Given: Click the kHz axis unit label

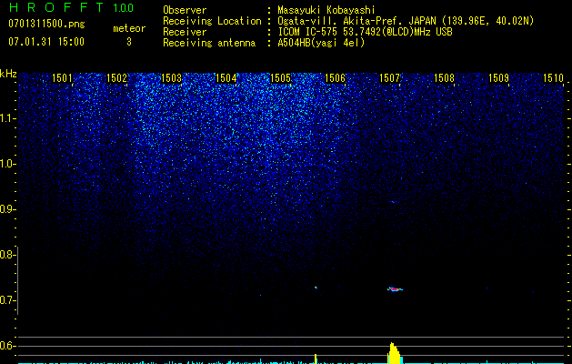Looking at the screenshot, I should (x=8, y=74).
